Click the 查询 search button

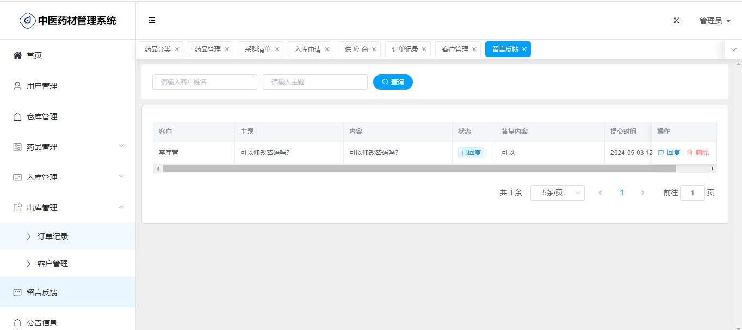(393, 82)
